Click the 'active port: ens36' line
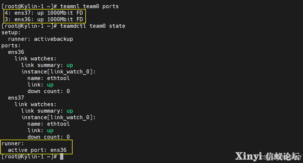Image resolution: width=303 pixels, height=163 pixels. (x=37, y=150)
